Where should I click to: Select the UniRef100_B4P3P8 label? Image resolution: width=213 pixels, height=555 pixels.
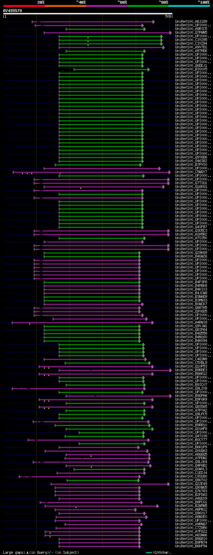(x=191, y=282)
